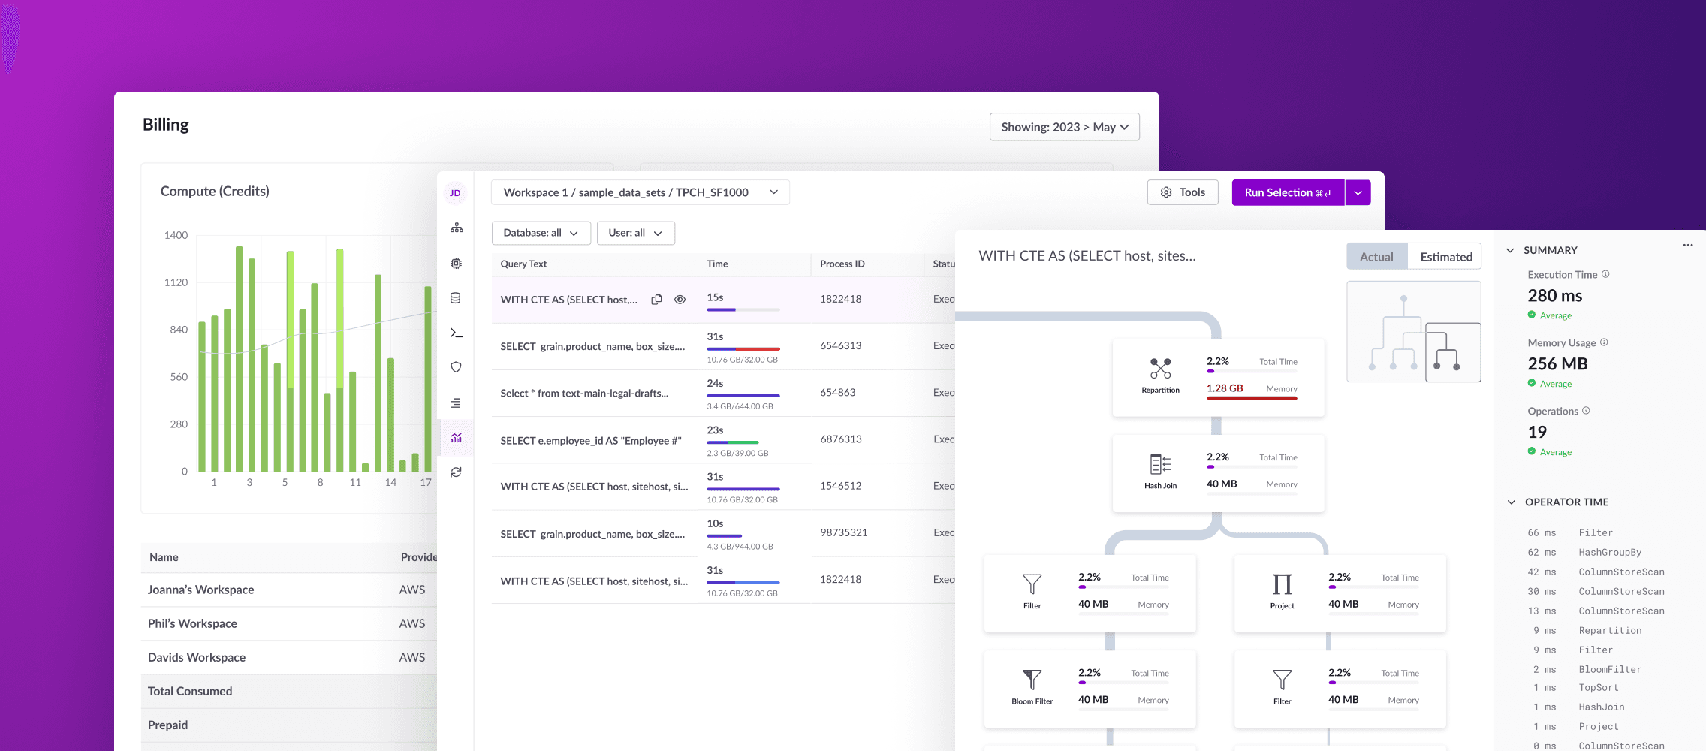The image size is (1706, 751).
Task: Click the Name column header in Billing
Action: 164,557
